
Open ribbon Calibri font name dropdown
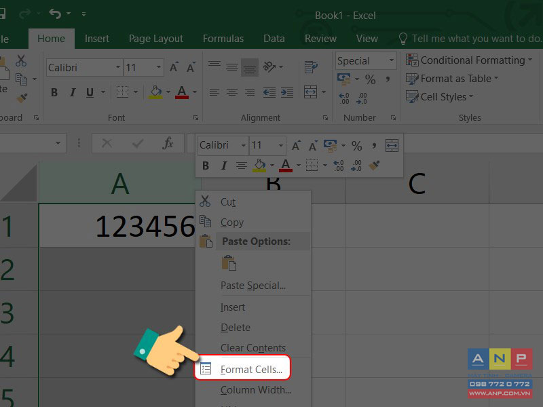coord(118,66)
